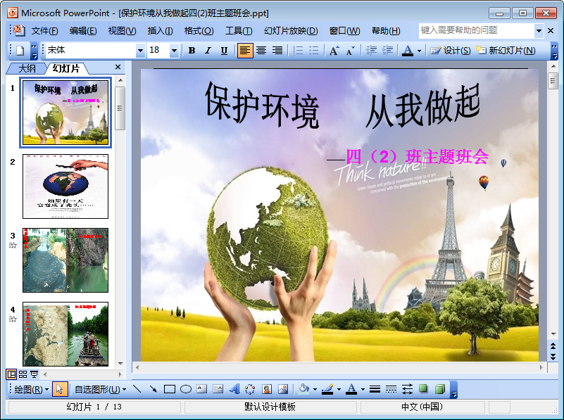Choose the Select Objects arrow tool
Viewport: 564px width, 420px height.
(60, 390)
